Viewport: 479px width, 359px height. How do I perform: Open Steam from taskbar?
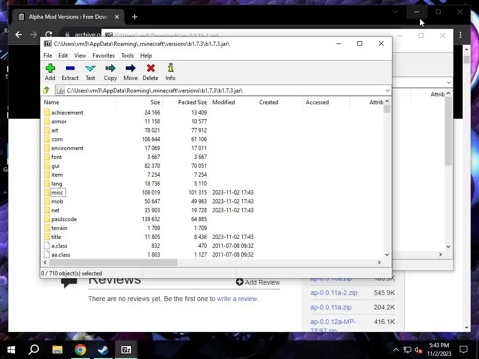[x=103, y=350]
